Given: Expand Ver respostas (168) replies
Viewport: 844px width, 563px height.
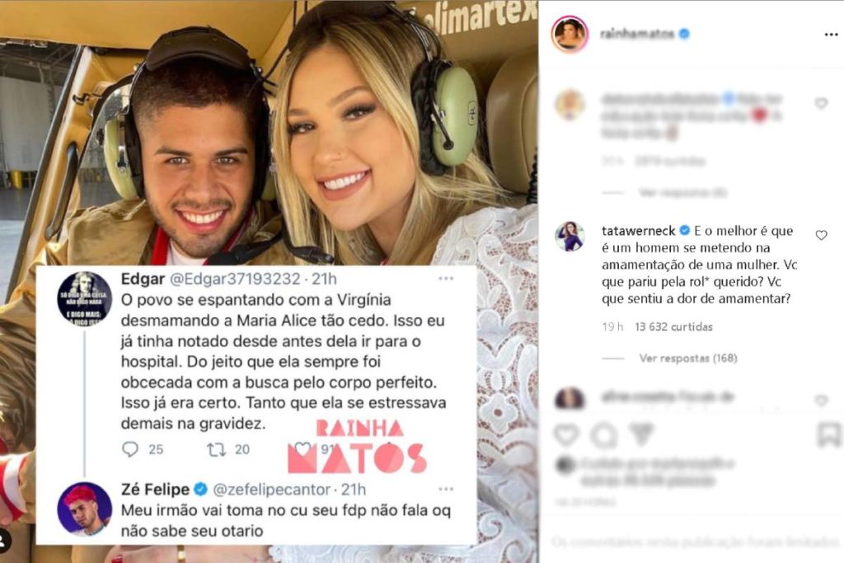Looking at the screenshot, I should coord(688,358).
